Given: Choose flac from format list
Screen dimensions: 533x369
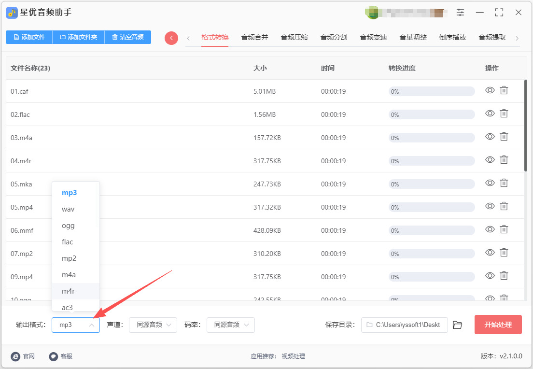Looking at the screenshot, I should 75,242.
